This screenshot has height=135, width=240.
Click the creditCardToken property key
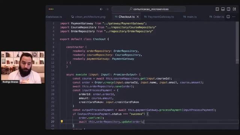click(91, 102)
